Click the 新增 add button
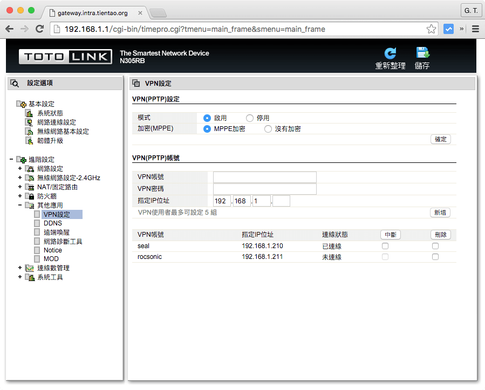485x390 pixels. (440, 213)
